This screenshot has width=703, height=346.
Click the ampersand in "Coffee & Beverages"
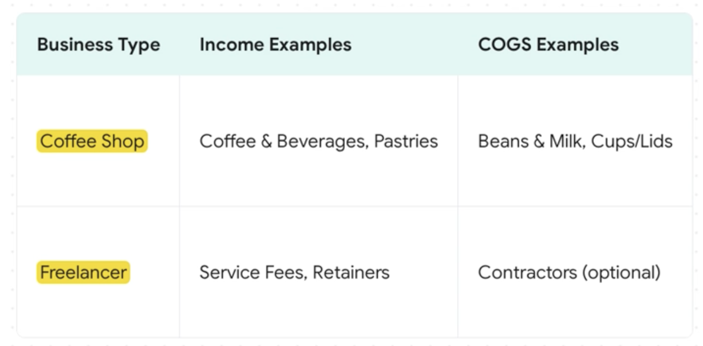[266, 141]
